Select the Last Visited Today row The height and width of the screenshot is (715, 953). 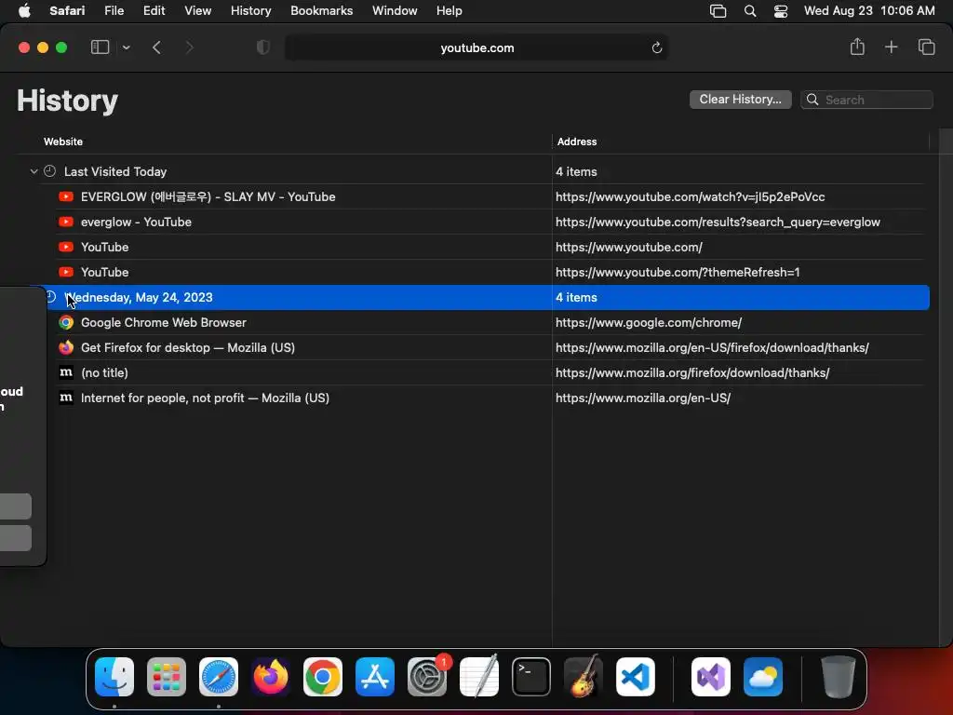coord(479,171)
